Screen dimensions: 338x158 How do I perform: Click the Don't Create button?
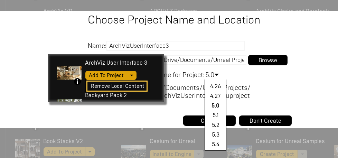265,121
